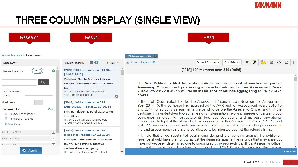Screen dimensions: 298x167
Task: Check In favour of assessee
Action: pyautogui.click(x=6, y=114)
